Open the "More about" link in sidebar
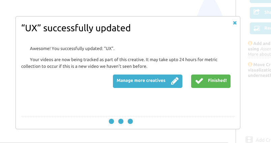This screenshot has width=271, height=143. click(x=259, y=54)
